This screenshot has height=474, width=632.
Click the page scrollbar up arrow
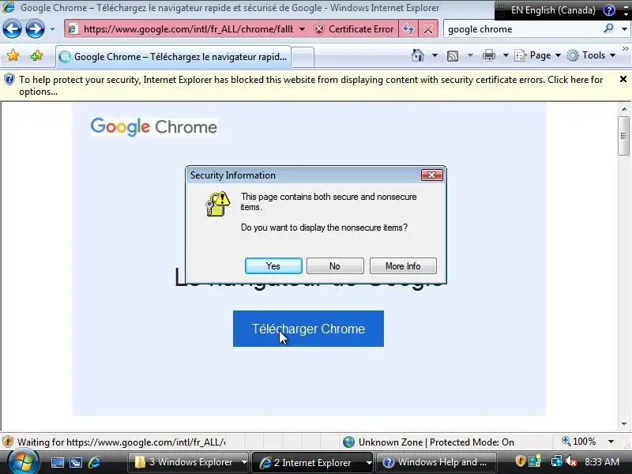[624, 109]
